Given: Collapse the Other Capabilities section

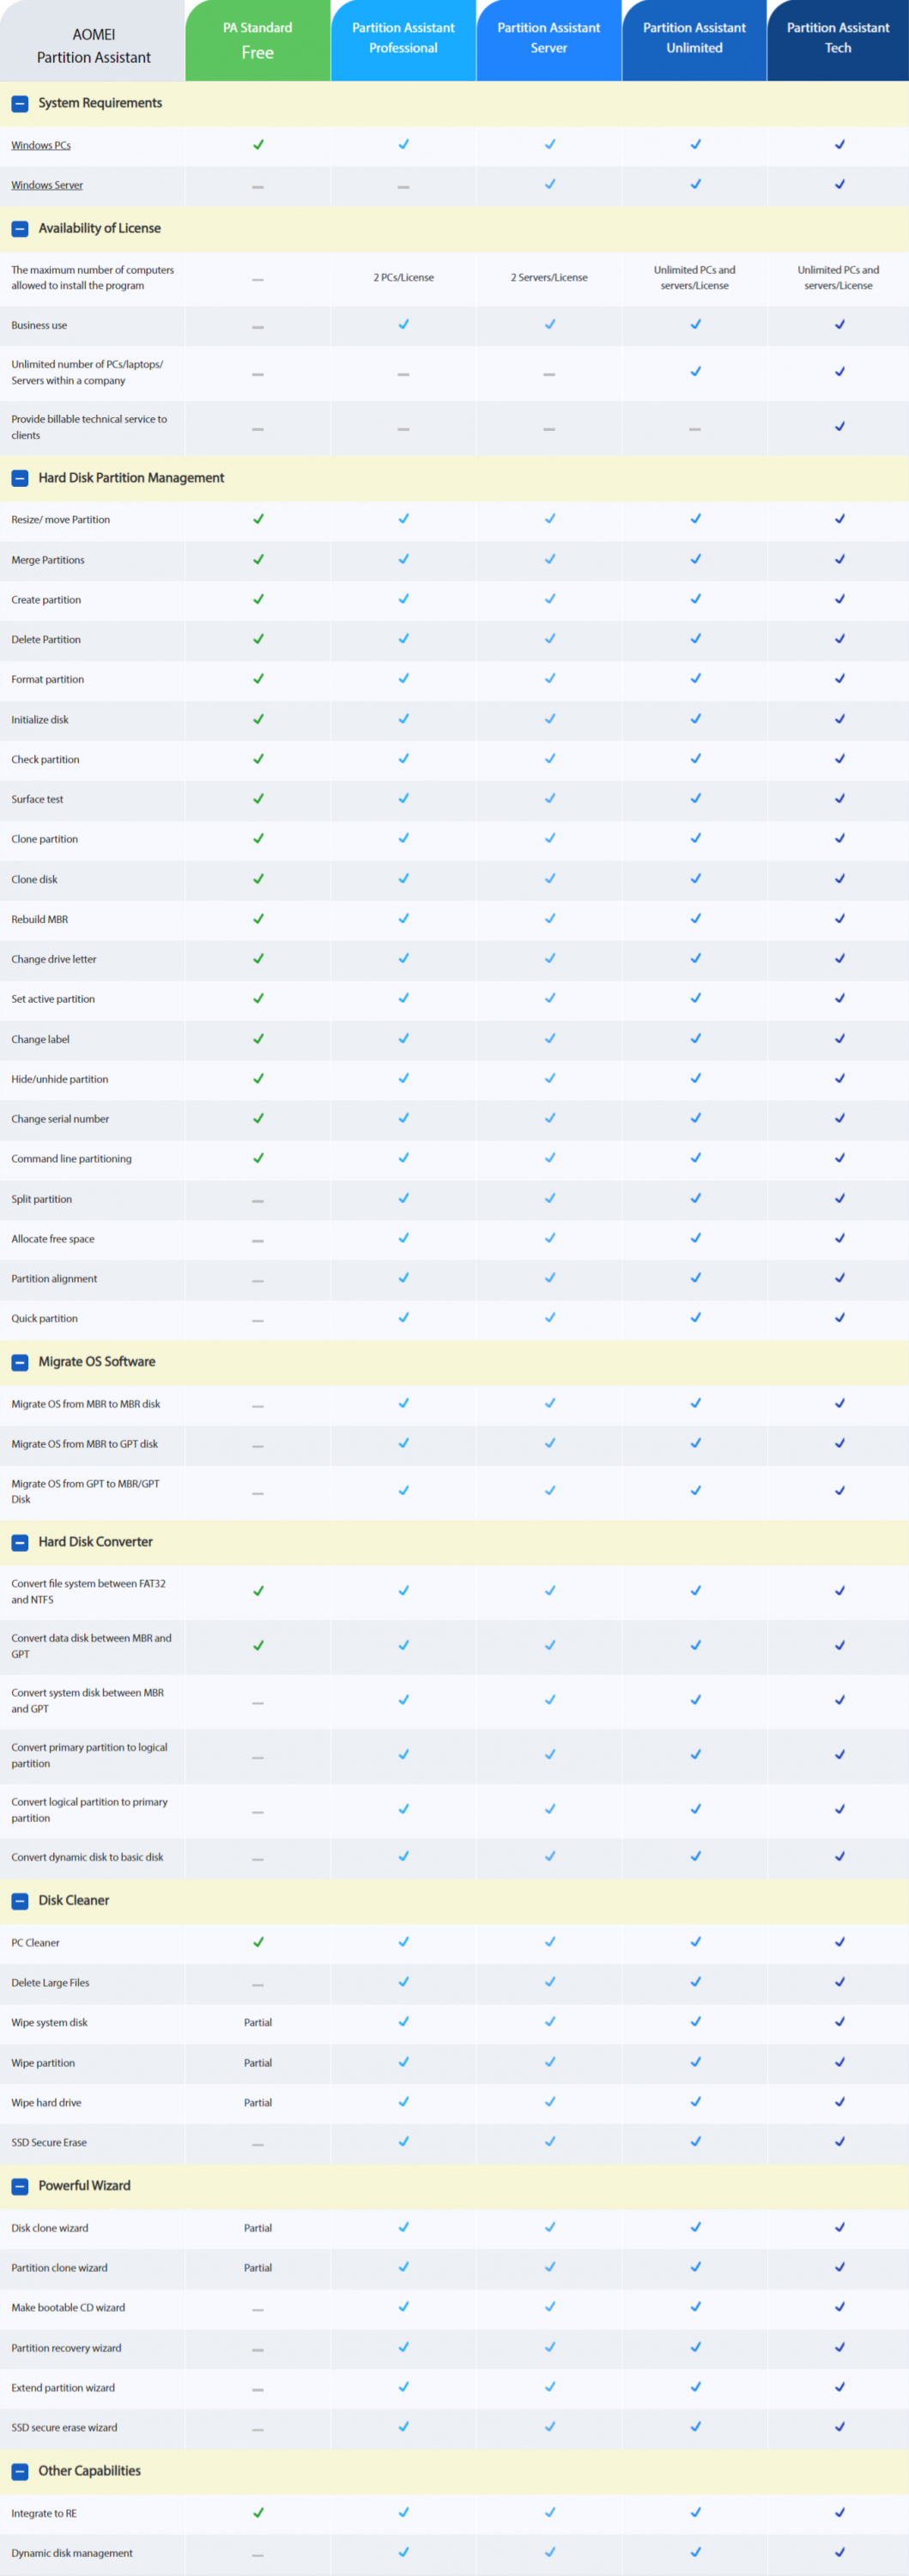Looking at the screenshot, I should tap(19, 2471).
